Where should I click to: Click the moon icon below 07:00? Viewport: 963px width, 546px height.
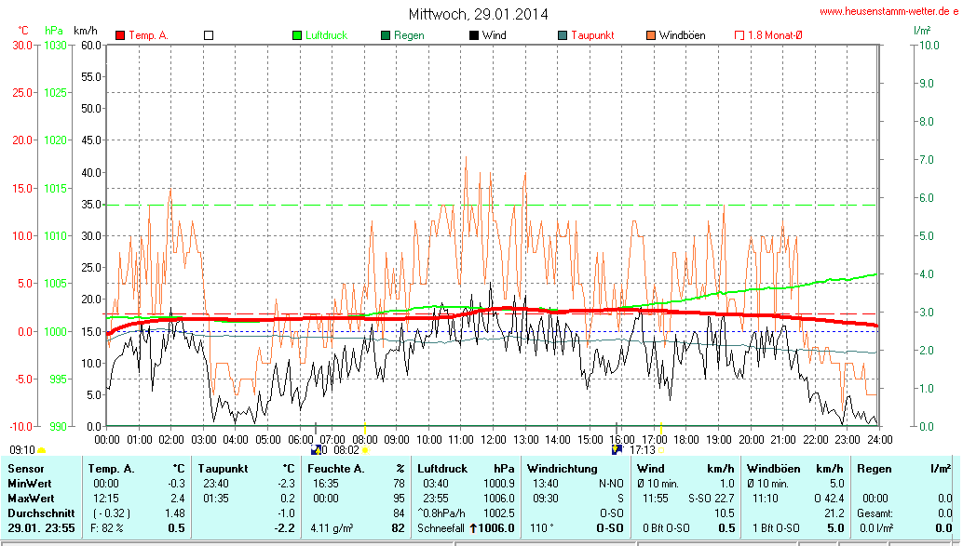point(317,450)
